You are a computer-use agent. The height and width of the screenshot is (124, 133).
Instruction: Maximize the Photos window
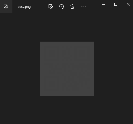click(x=116, y=4)
